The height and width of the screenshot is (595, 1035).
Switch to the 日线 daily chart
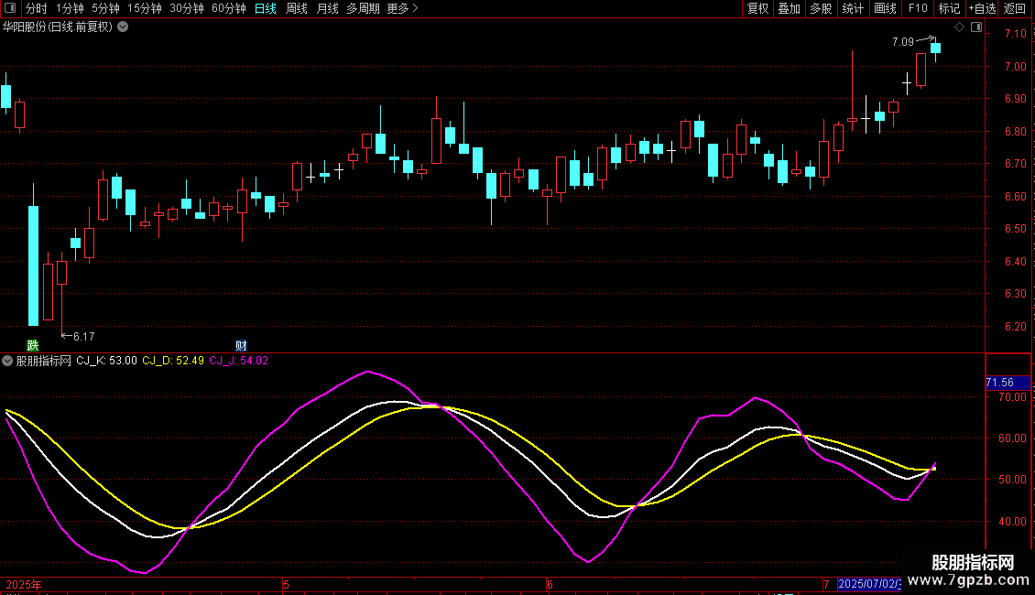(x=266, y=8)
